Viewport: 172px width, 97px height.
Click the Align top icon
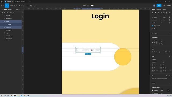click(161, 13)
